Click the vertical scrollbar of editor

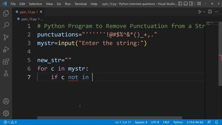pyautogui.click(x=220, y=53)
